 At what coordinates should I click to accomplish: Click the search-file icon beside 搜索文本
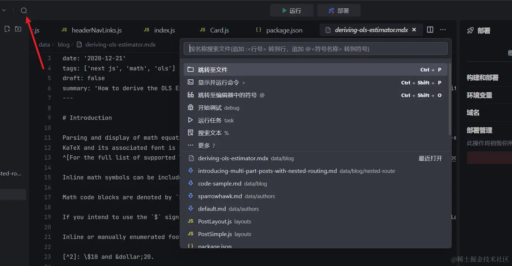(x=191, y=133)
